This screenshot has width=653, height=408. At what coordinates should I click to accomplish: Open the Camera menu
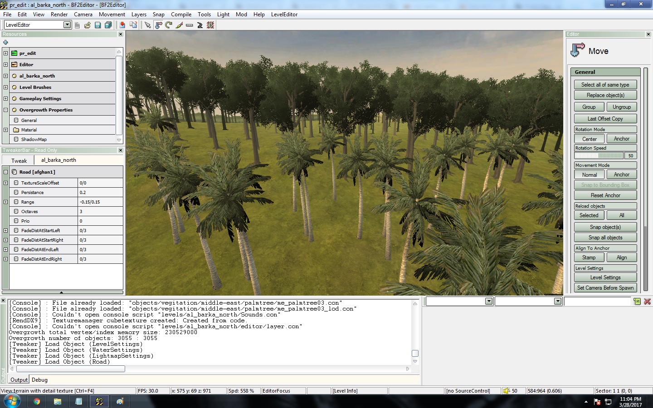pyautogui.click(x=83, y=15)
